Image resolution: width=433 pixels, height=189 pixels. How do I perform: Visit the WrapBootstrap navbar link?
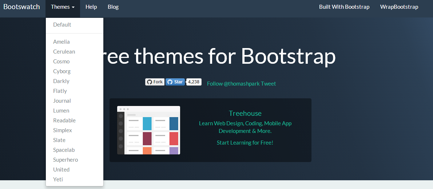click(x=399, y=7)
